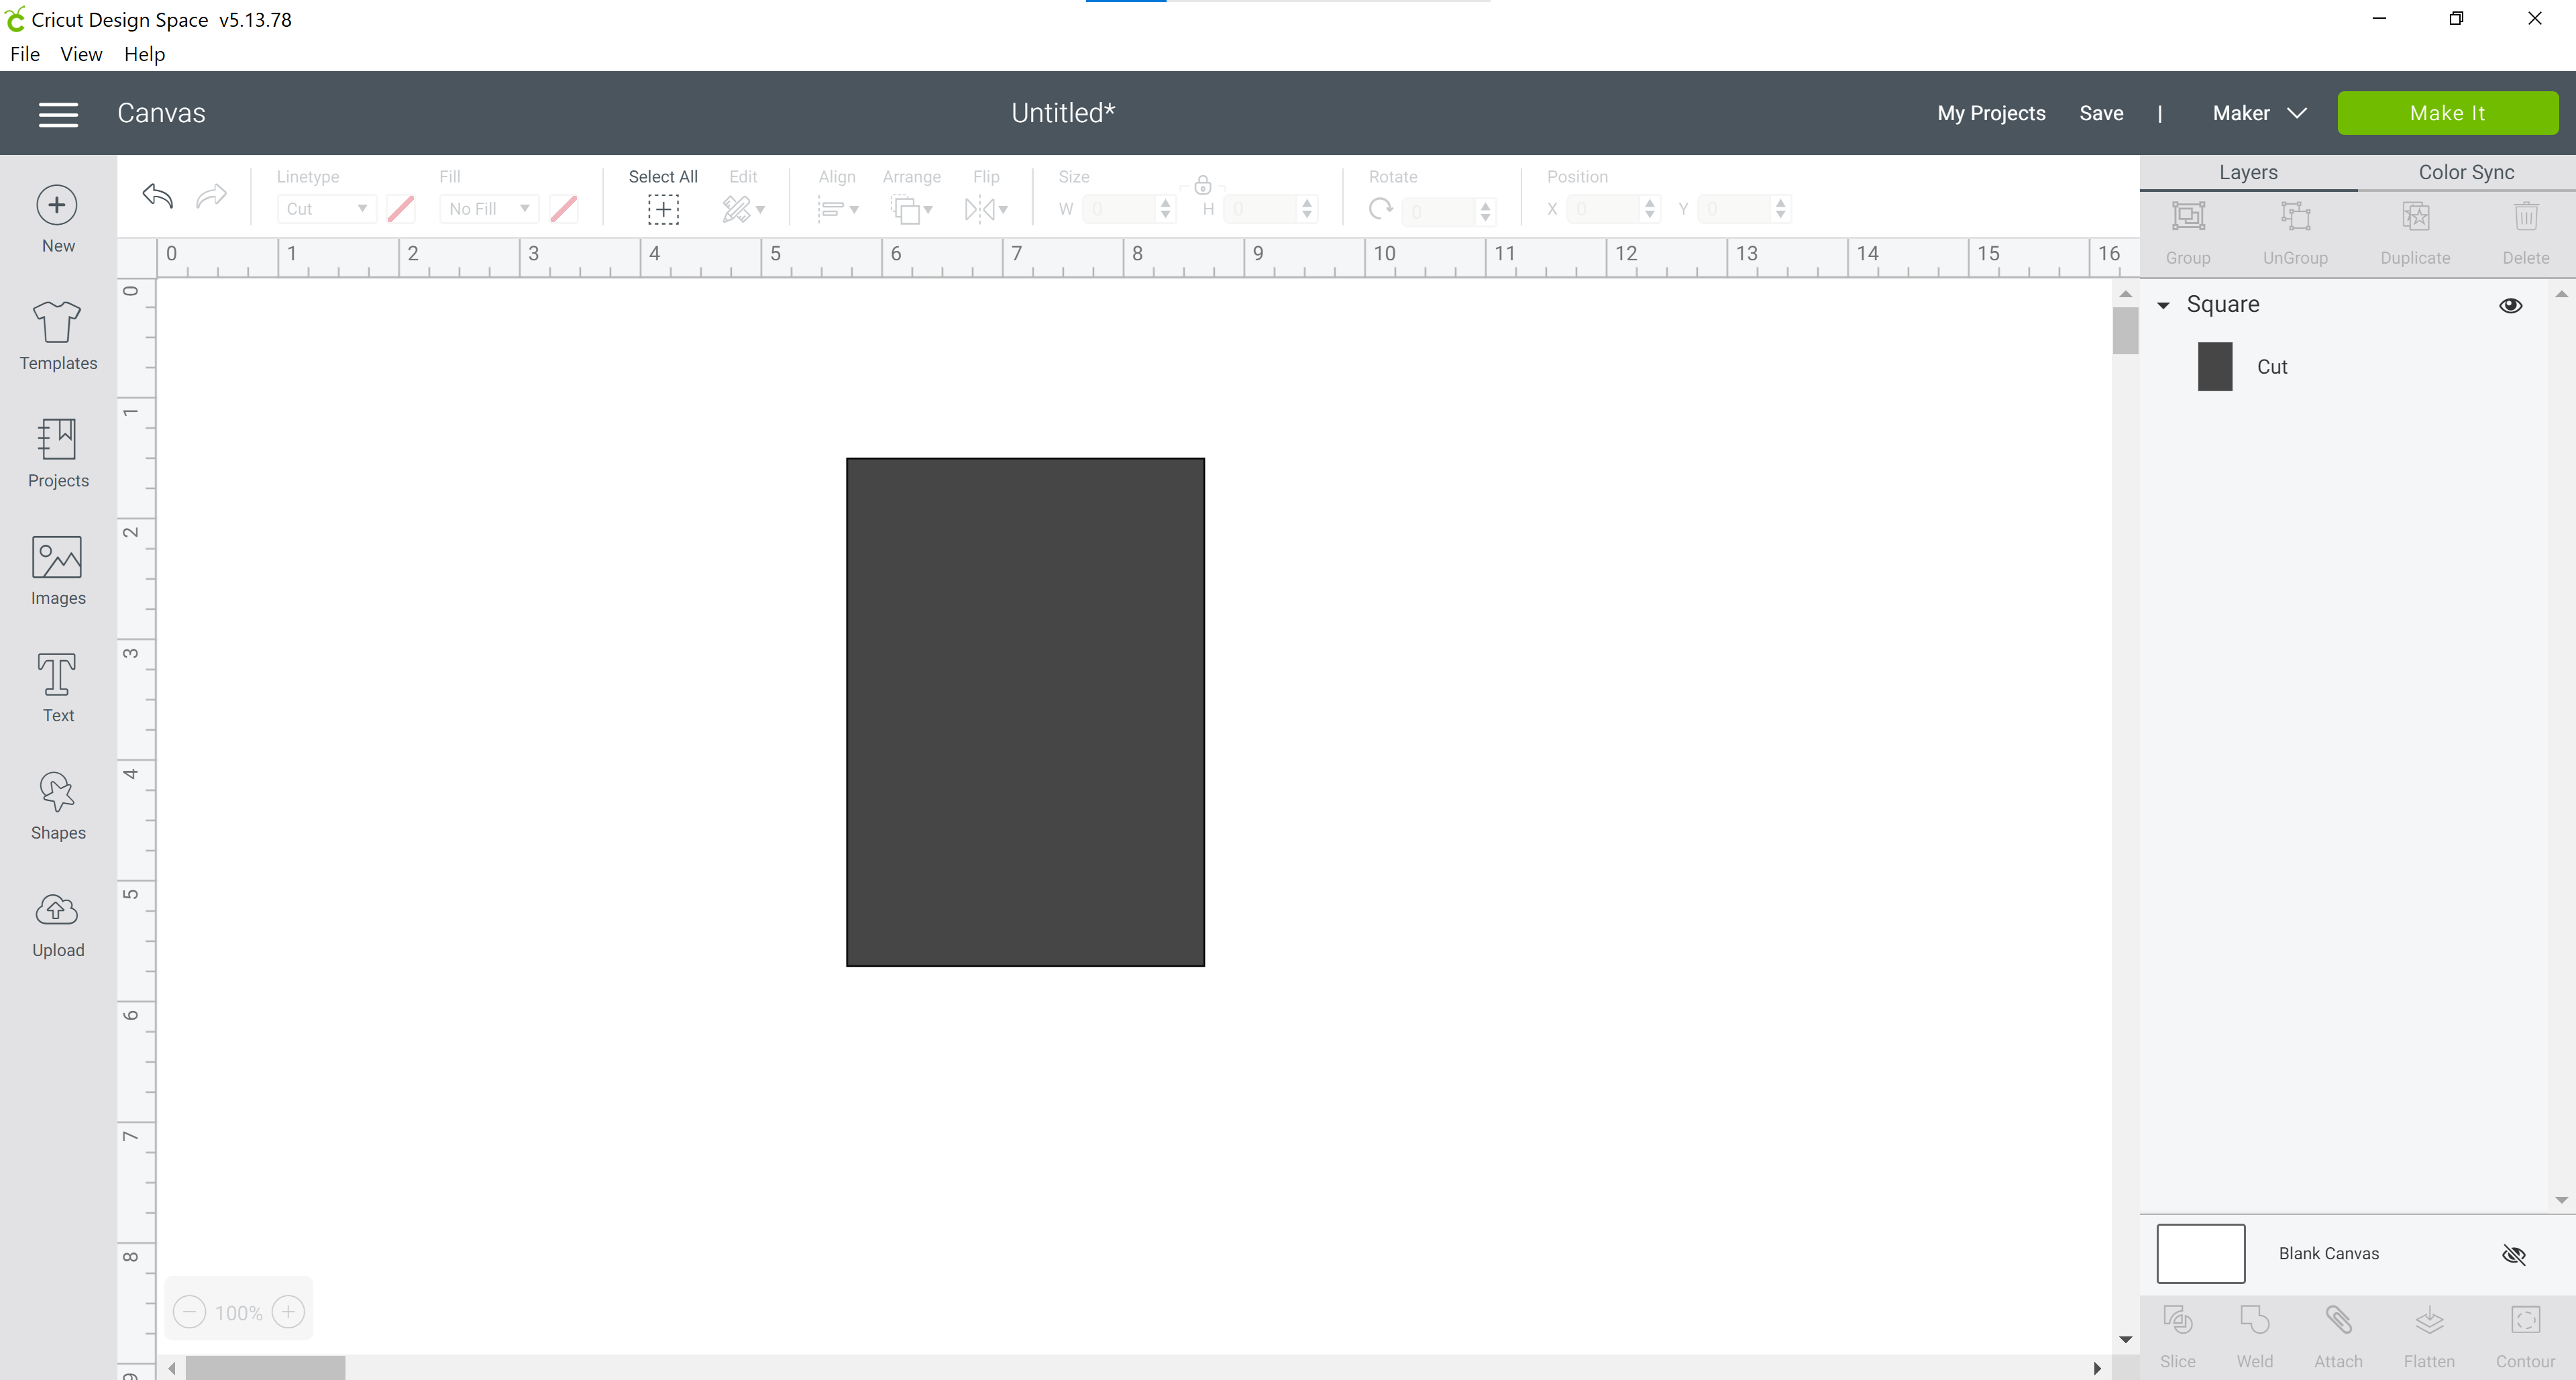Click the Undo arrow icon

[x=157, y=196]
